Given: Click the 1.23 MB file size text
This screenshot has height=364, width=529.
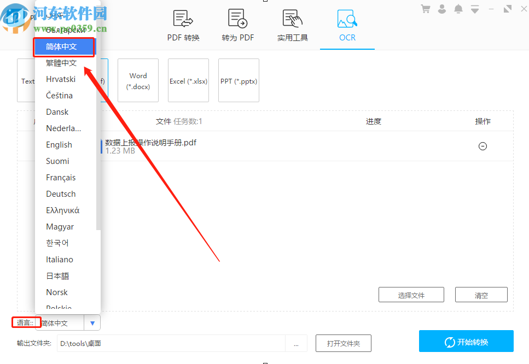Looking at the screenshot, I should (120, 151).
